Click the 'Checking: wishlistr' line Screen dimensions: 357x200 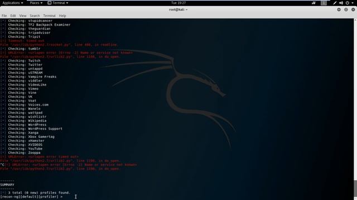point(23,117)
